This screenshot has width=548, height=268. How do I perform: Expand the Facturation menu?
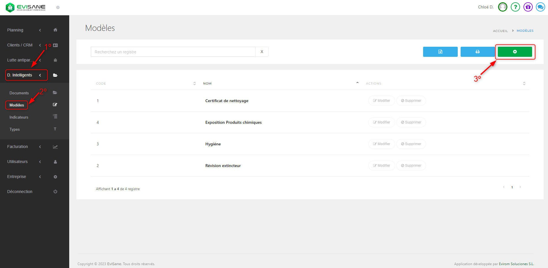(x=18, y=147)
